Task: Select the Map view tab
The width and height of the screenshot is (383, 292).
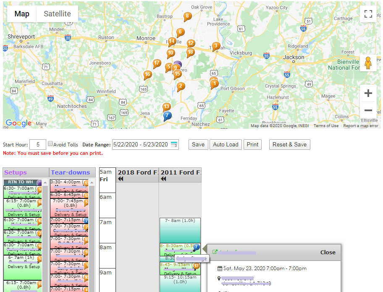Action: pos(22,14)
